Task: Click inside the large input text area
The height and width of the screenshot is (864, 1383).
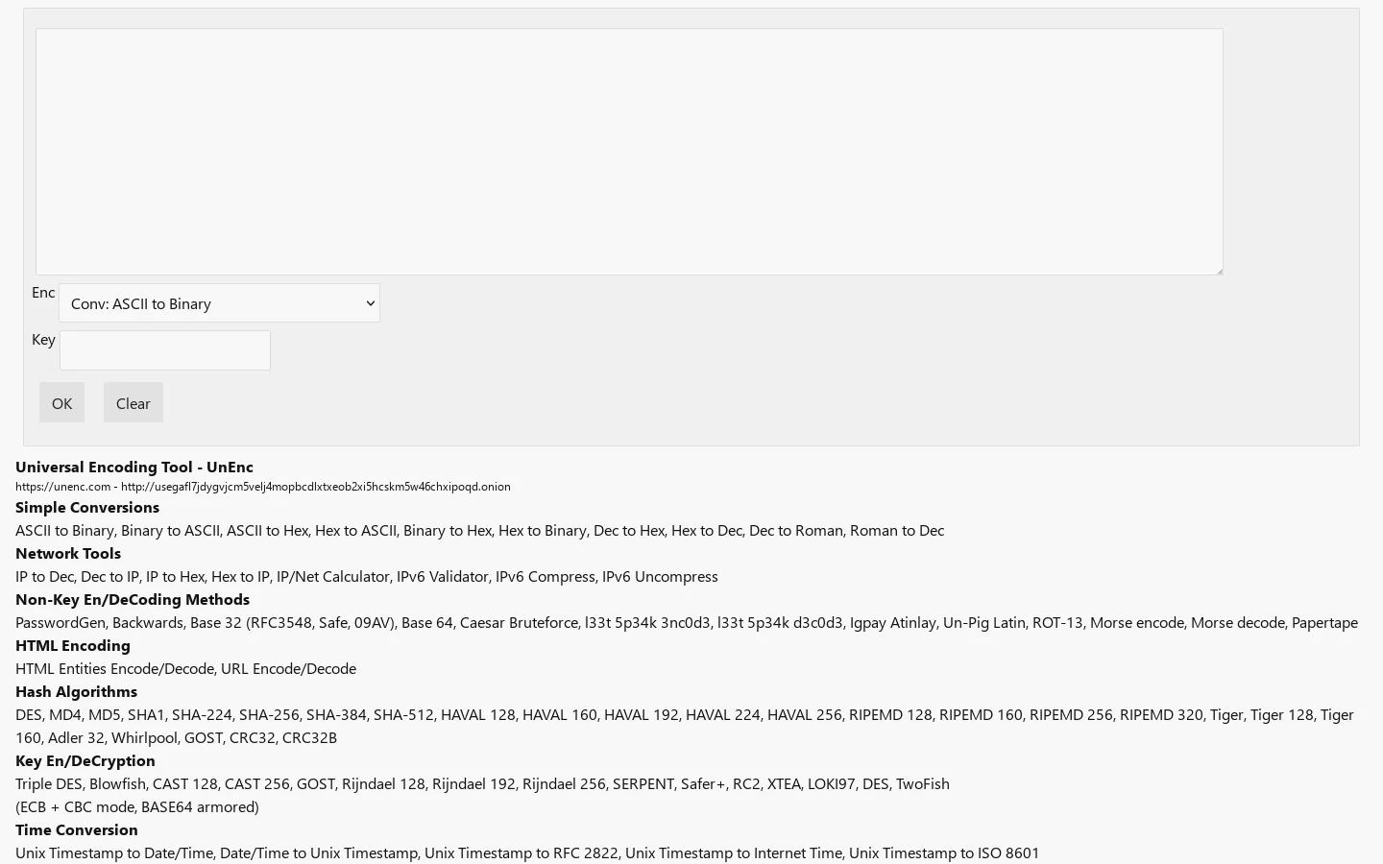Action: pyautogui.click(x=629, y=152)
